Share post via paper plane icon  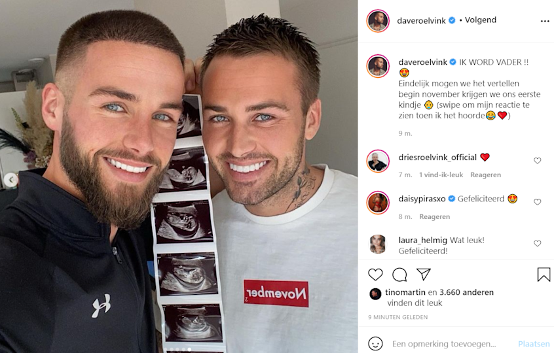(x=423, y=274)
